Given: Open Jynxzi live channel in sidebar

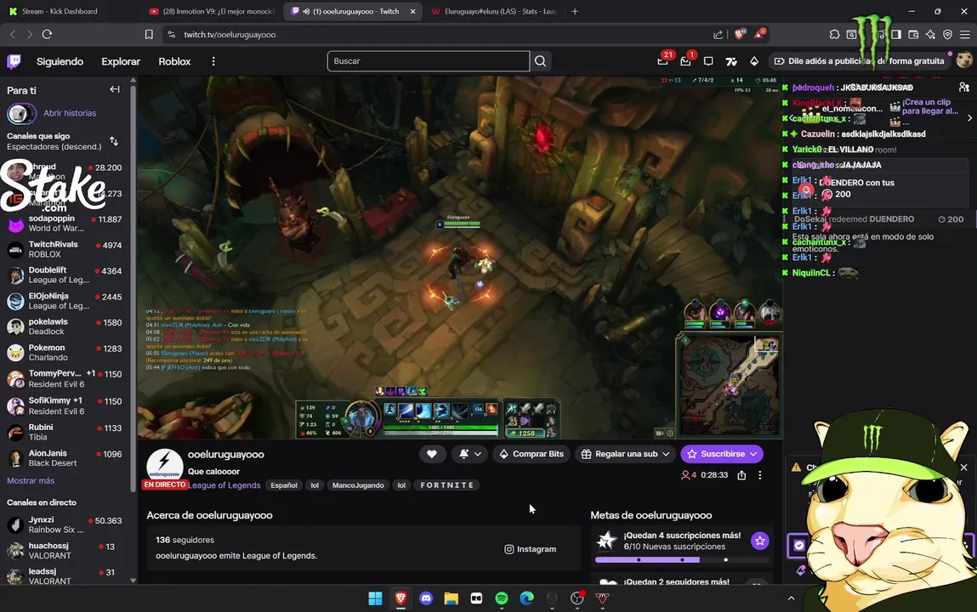Looking at the screenshot, I should [x=65, y=524].
